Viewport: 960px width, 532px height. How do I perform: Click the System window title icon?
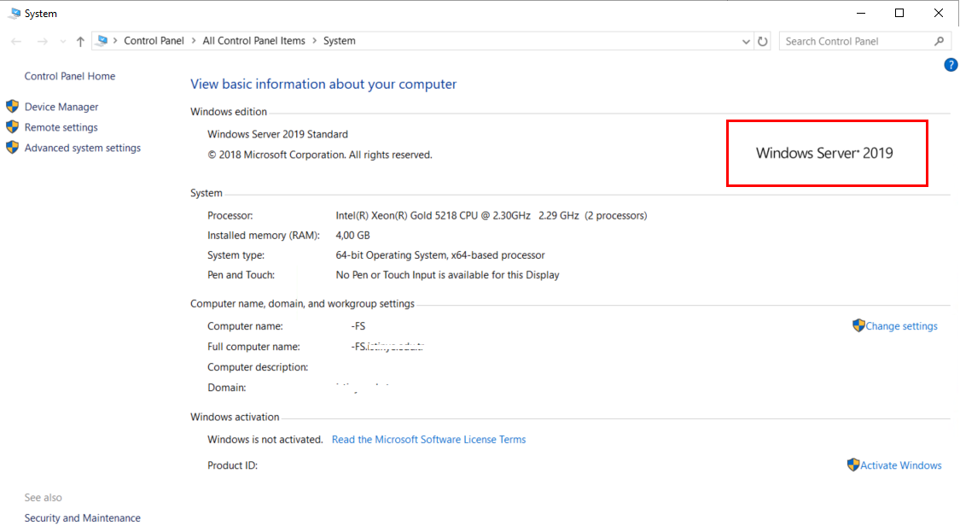point(15,13)
